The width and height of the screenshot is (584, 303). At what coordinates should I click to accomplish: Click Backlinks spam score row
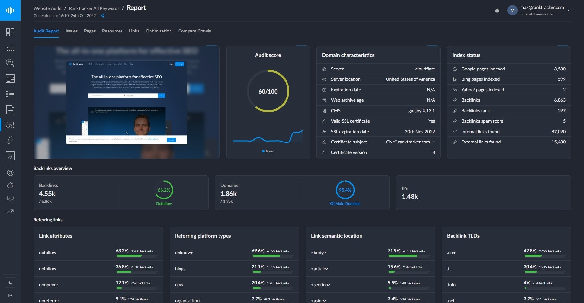[509, 121]
